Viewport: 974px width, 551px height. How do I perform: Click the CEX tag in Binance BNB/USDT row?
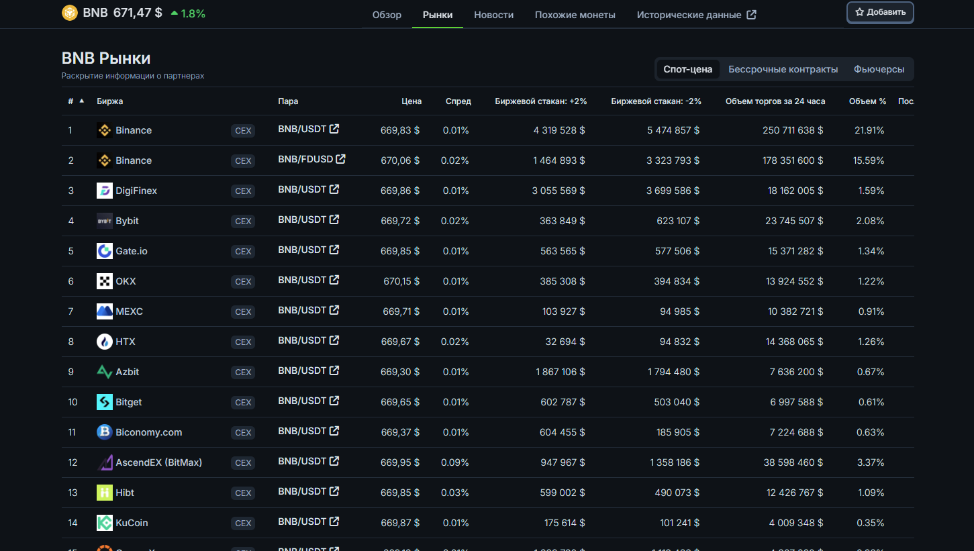(243, 131)
